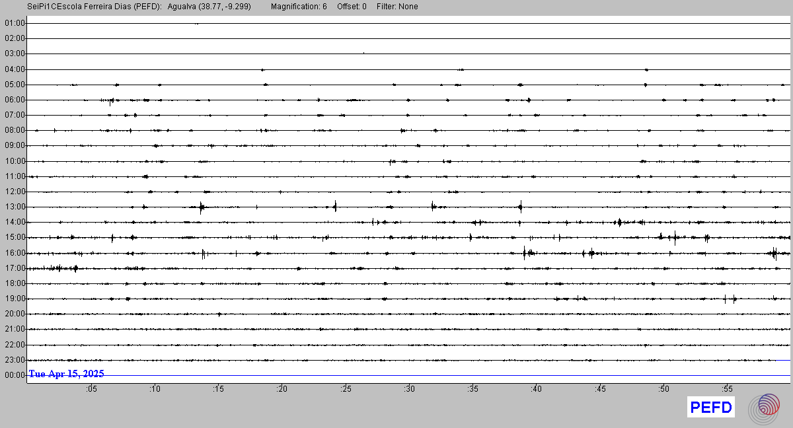Select the 18:00 hour label
The height and width of the screenshot is (428, 793).
[x=15, y=283]
